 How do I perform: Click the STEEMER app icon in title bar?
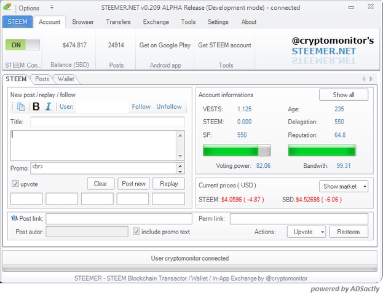[x=9, y=8]
